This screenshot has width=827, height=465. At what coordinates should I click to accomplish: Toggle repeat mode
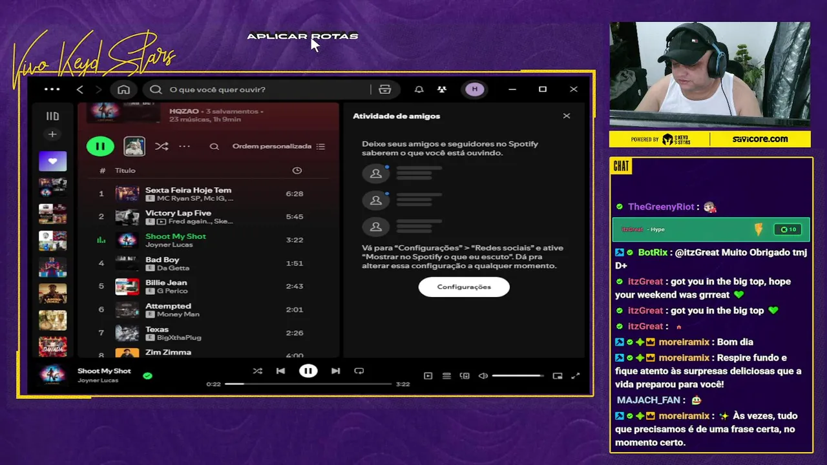pos(359,371)
